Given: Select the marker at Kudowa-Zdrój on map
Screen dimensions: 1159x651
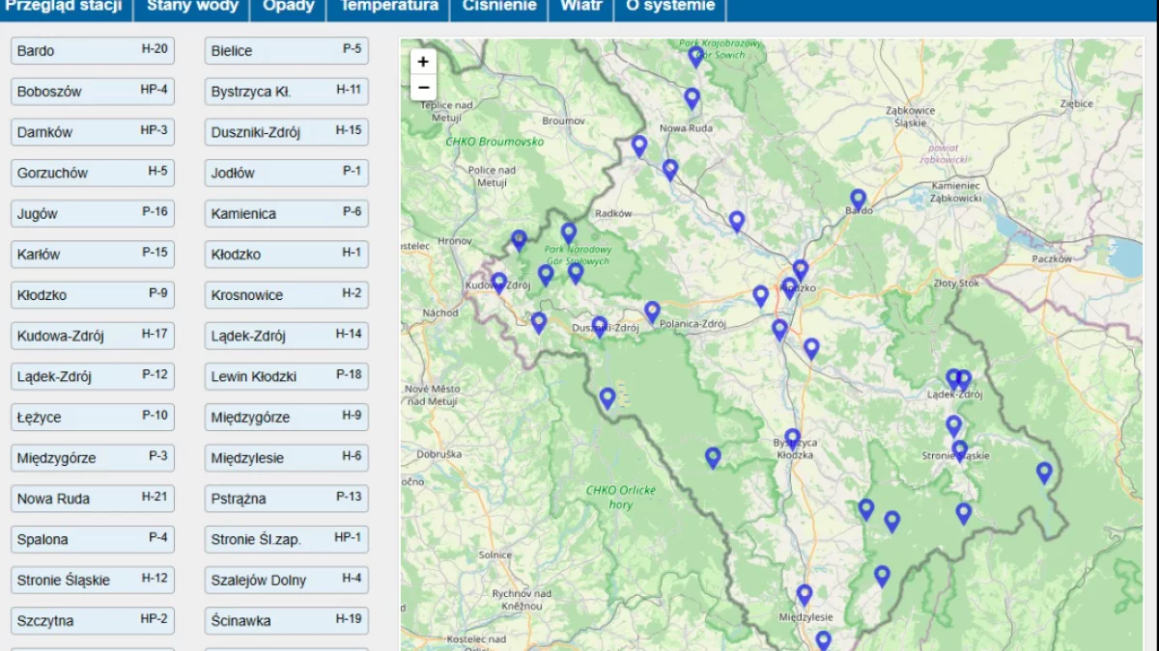Looking at the screenshot, I should coord(498,283).
